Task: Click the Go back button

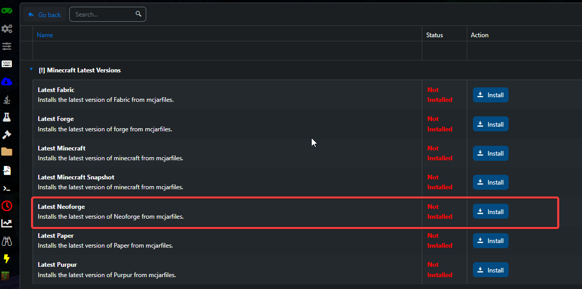Action: (44, 15)
